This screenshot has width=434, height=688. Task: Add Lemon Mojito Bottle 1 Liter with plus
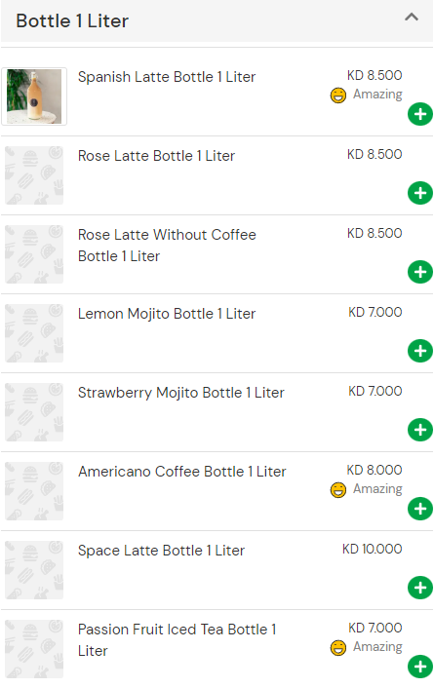(x=420, y=351)
